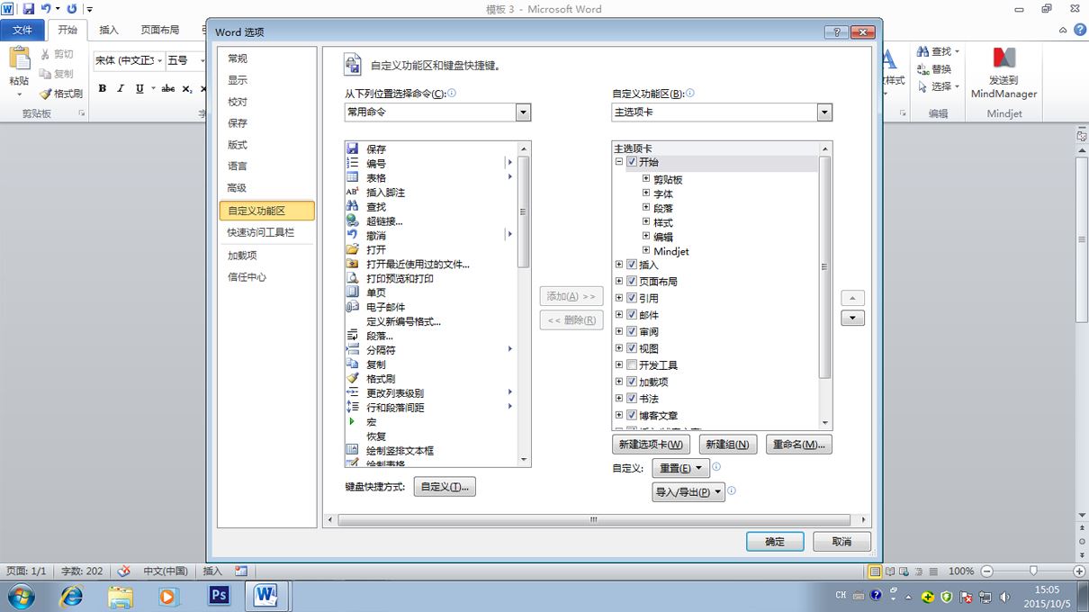The image size is (1089, 612).
Task: Expand the 剪贴板 group node
Action: pyautogui.click(x=646, y=179)
